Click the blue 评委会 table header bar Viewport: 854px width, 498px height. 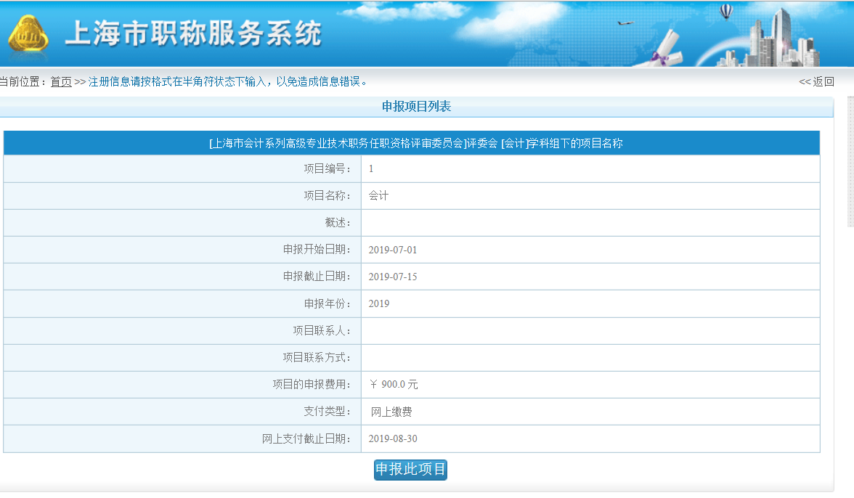(x=412, y=143)
